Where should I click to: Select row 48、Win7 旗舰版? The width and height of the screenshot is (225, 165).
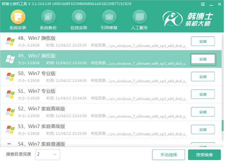(x=111, y=42)
